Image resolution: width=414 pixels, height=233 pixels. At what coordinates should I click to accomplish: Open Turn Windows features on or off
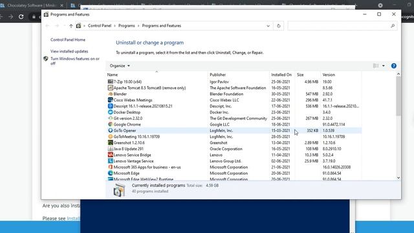click(x=75, y=61)
